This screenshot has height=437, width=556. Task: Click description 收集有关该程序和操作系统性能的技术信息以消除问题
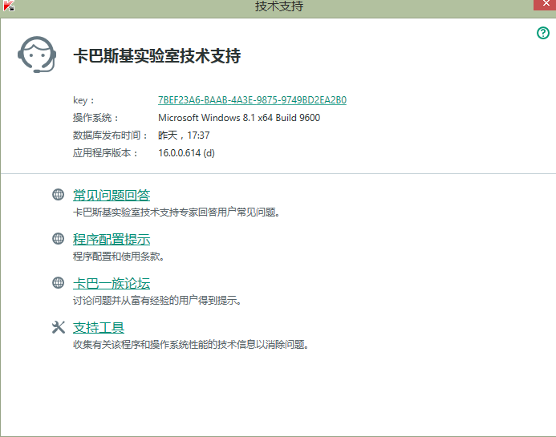191,345
